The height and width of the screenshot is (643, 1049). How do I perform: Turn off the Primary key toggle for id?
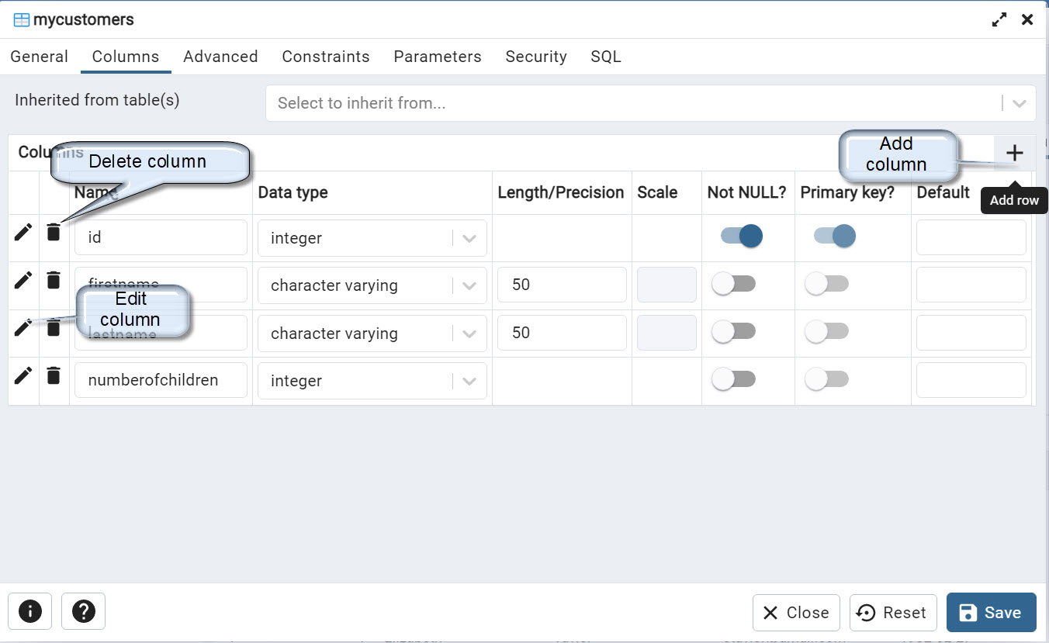tap(834, 236)
